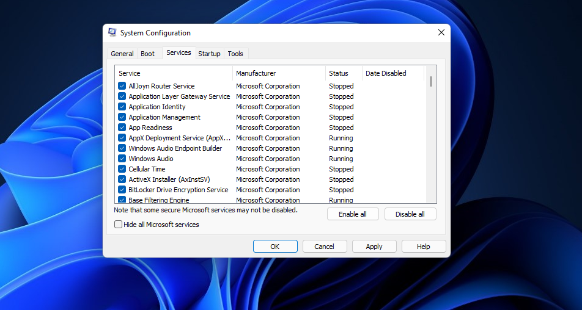Sort by Date Disabled column header
This screenshot has height=310, width=582.
[392, 73]
